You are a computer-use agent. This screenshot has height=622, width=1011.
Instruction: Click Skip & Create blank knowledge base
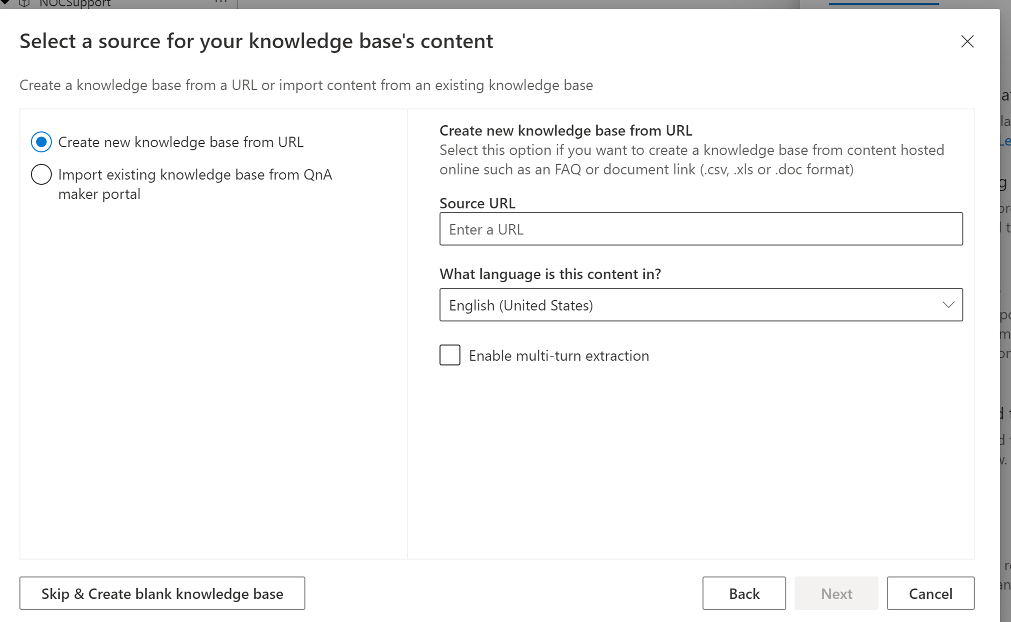point(162,593)
